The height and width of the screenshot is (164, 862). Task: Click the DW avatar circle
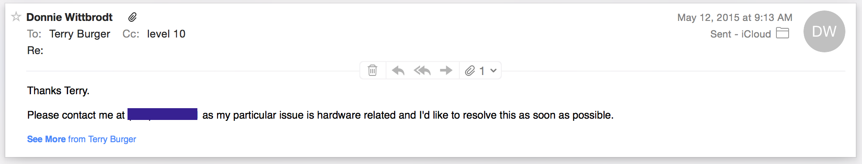tap(824, 31)
